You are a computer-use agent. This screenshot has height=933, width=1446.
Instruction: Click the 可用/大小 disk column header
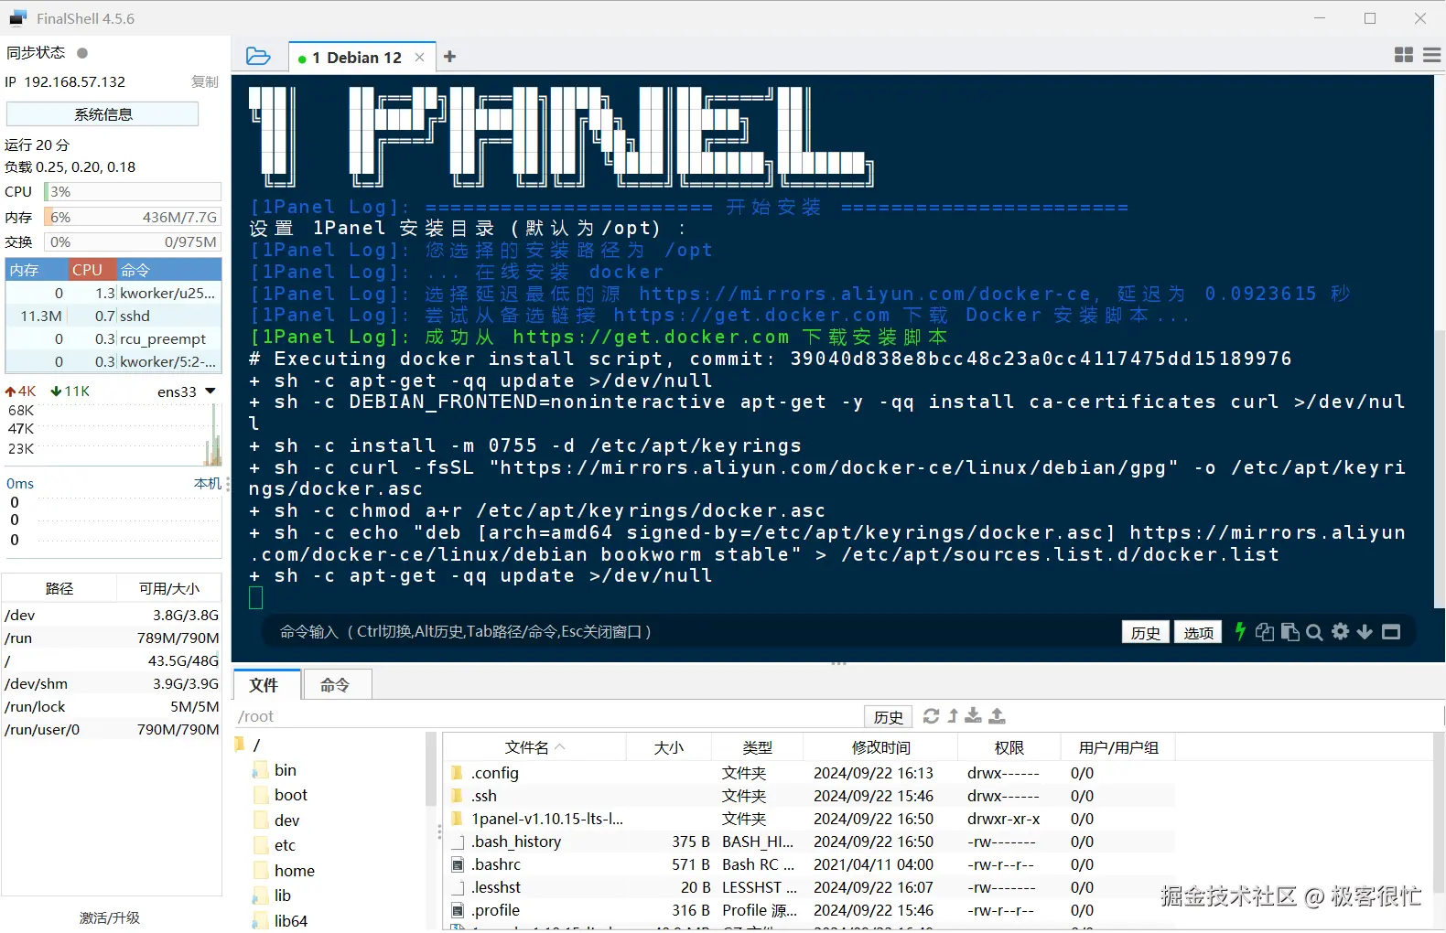coord(169,588)
